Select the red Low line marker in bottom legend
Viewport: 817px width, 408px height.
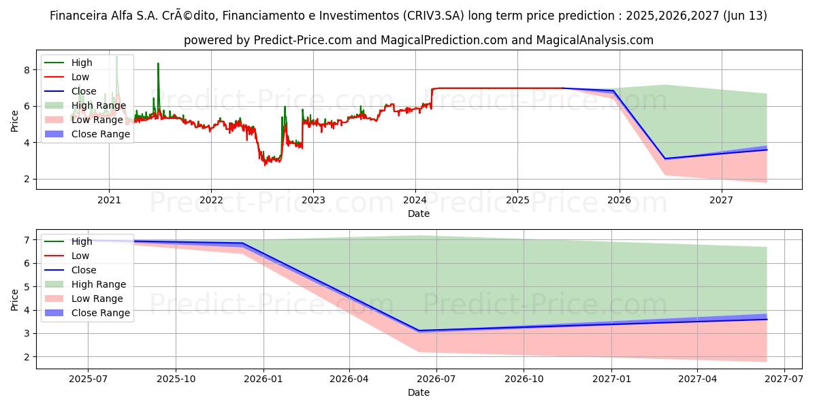(54, 256)
